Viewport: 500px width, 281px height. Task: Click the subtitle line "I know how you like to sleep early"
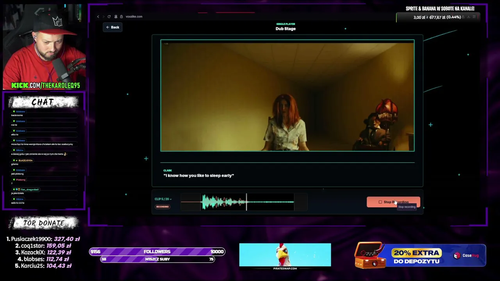click(x=199, y=176)
